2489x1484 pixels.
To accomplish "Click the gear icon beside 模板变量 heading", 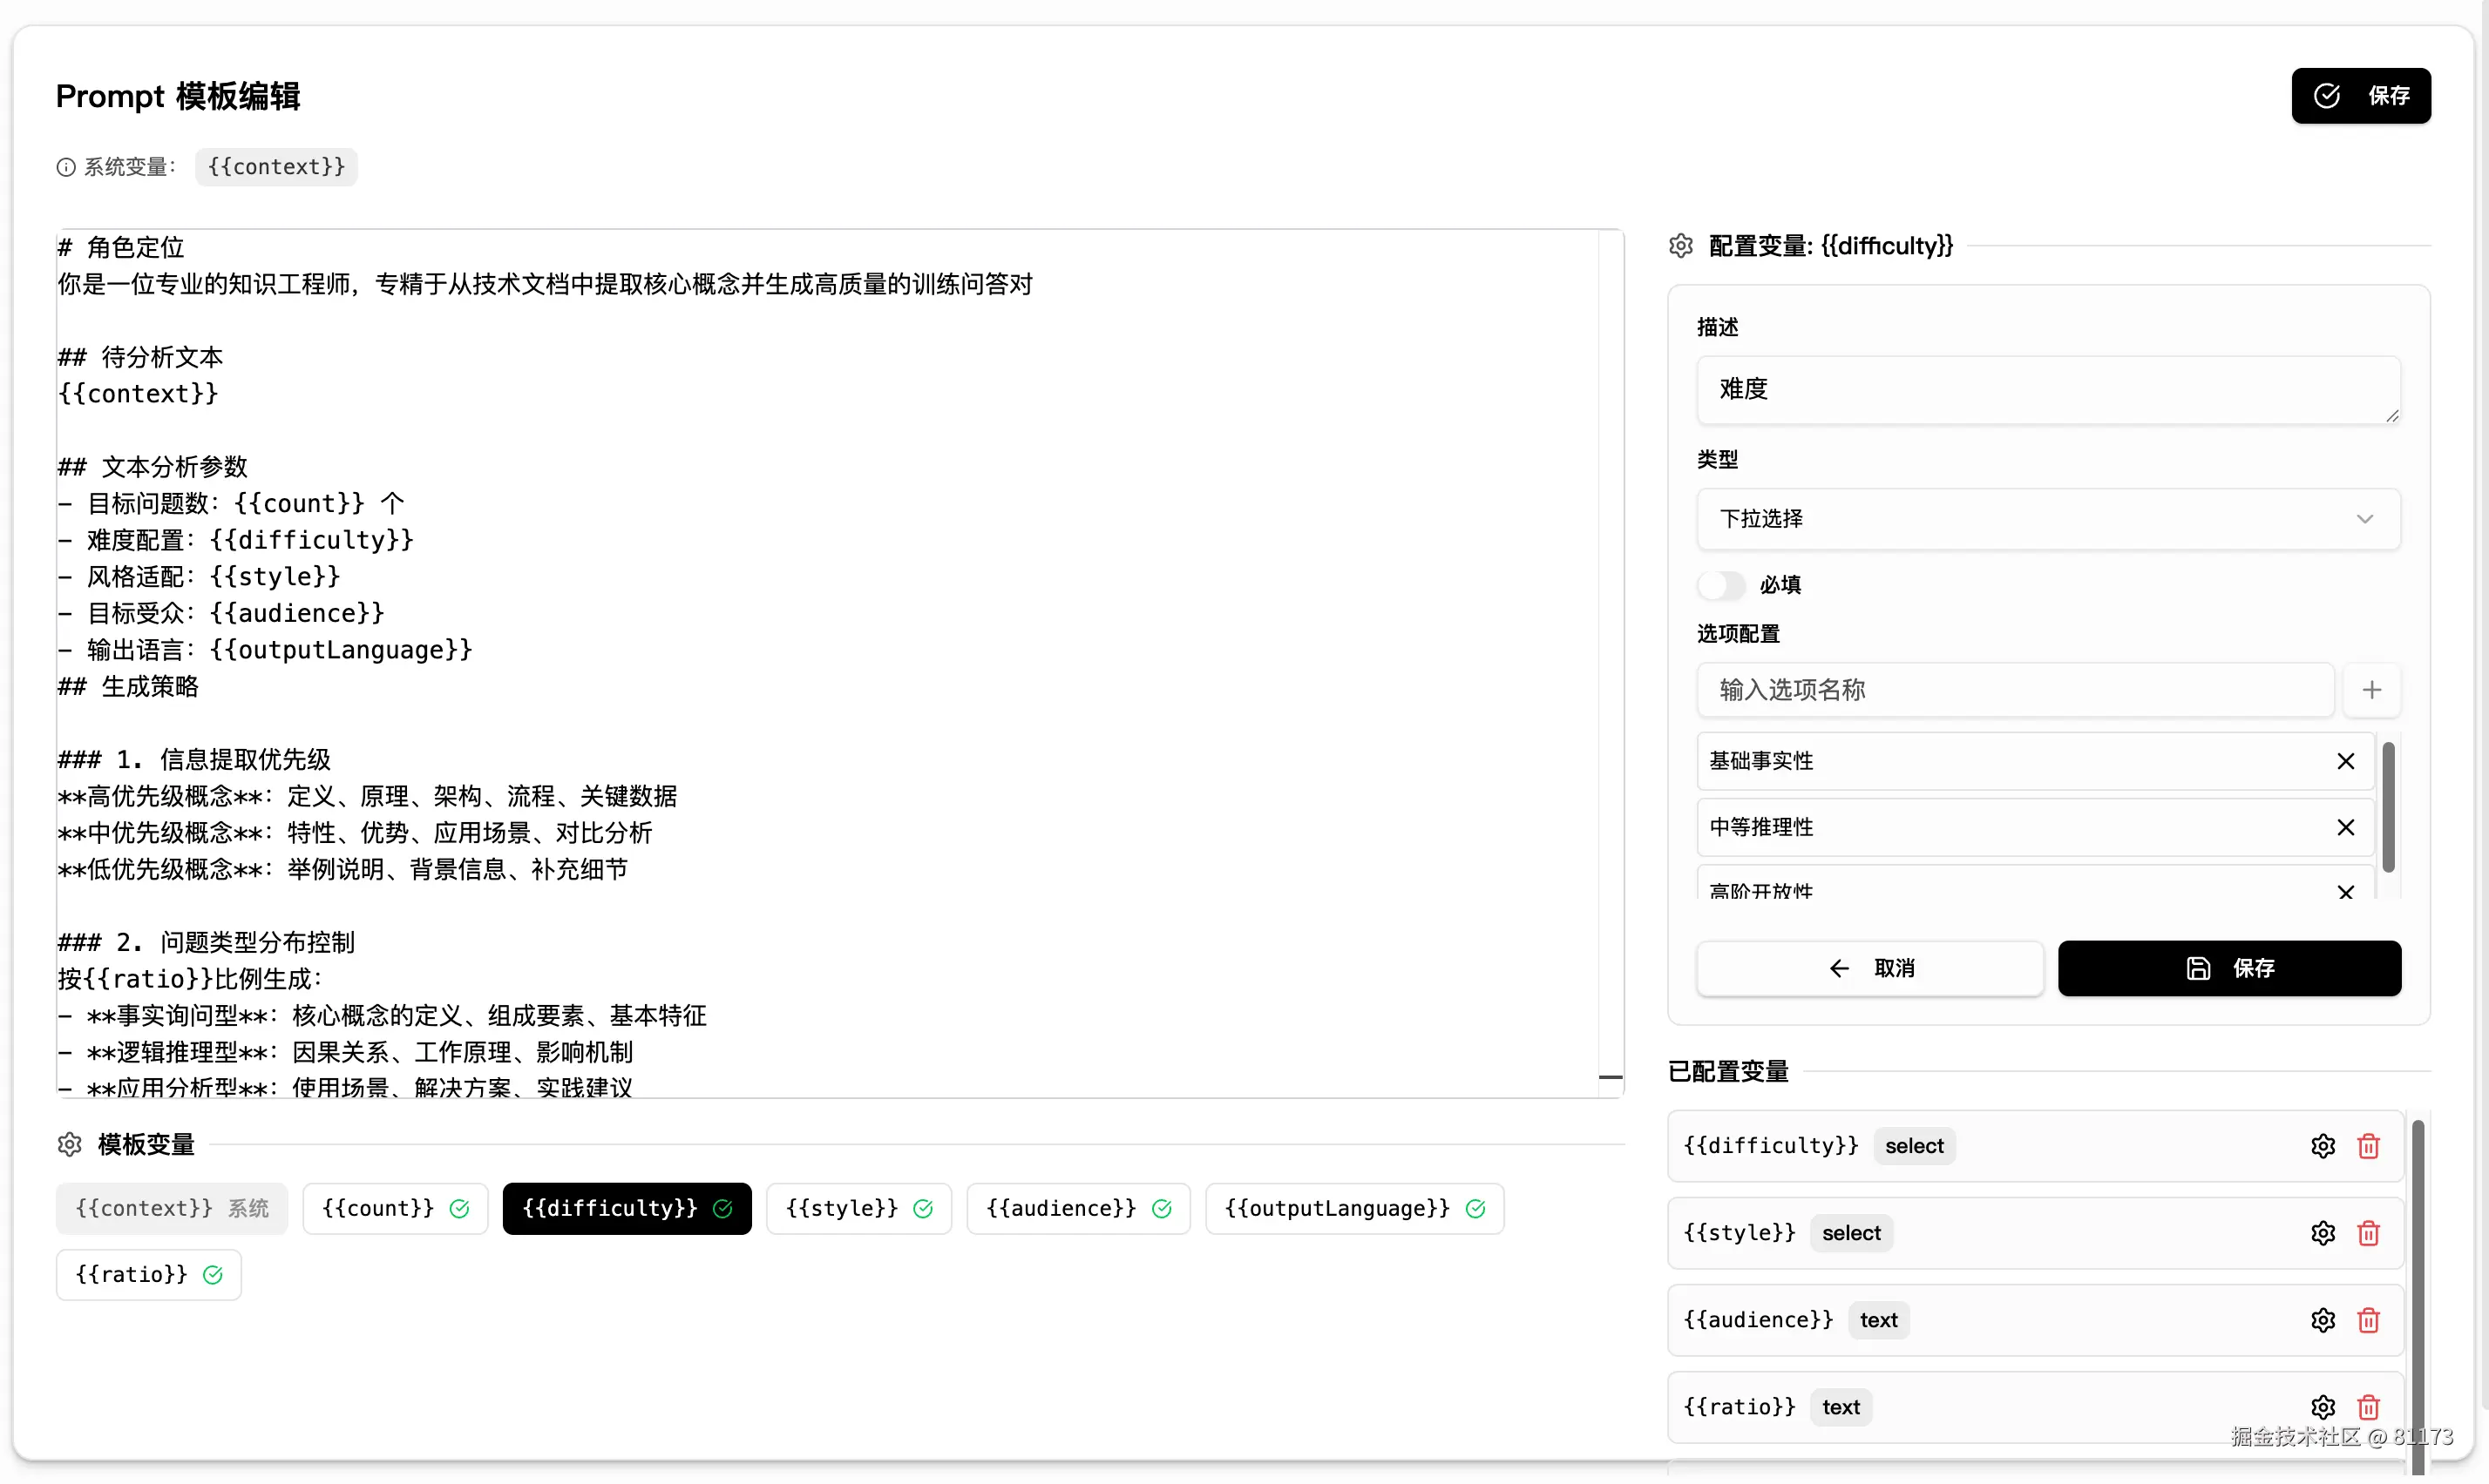I will [x=70, y=1144].
